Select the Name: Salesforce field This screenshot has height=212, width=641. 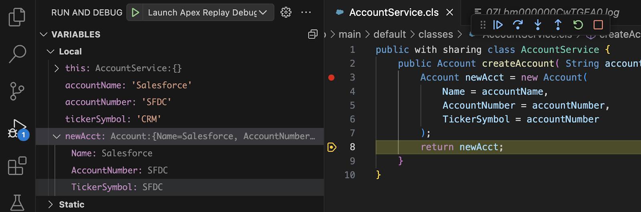tap(112, 153)
